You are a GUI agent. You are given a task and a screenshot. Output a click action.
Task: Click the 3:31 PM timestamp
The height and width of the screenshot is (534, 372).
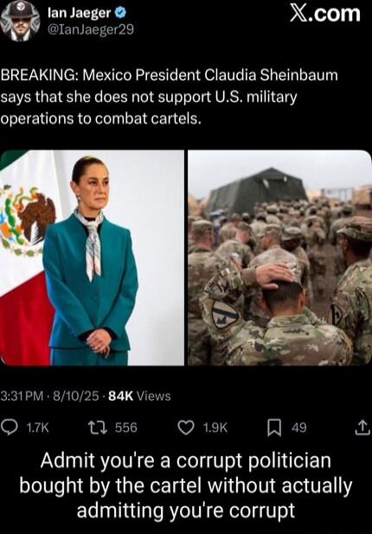pos(22,396)
